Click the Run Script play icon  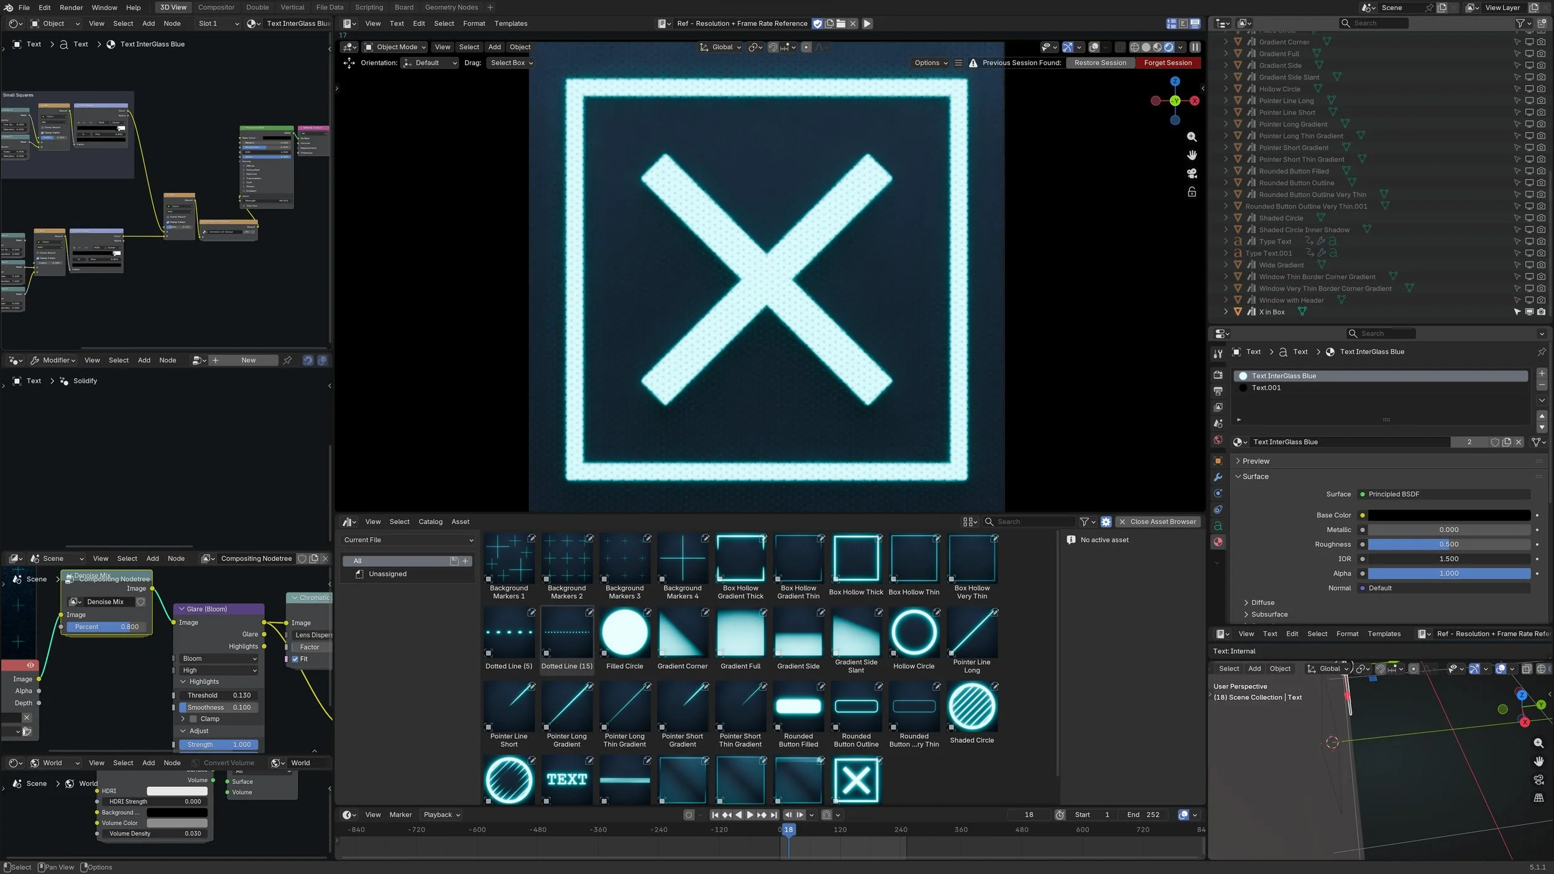[x=867, y=24]
